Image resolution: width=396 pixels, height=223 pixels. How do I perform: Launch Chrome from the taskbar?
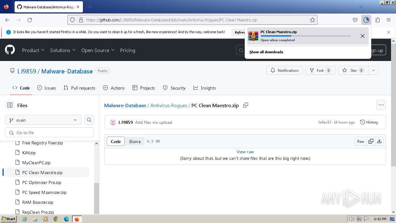(56, 219)
